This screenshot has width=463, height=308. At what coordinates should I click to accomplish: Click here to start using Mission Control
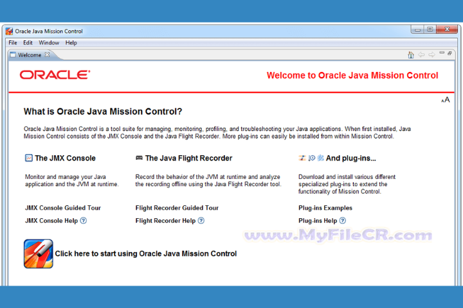[146, 253]
